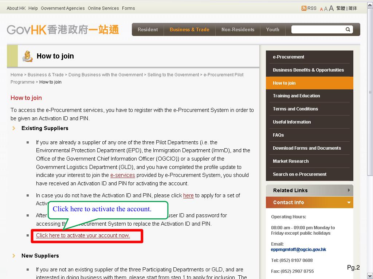Open Online Services top link

103,8
